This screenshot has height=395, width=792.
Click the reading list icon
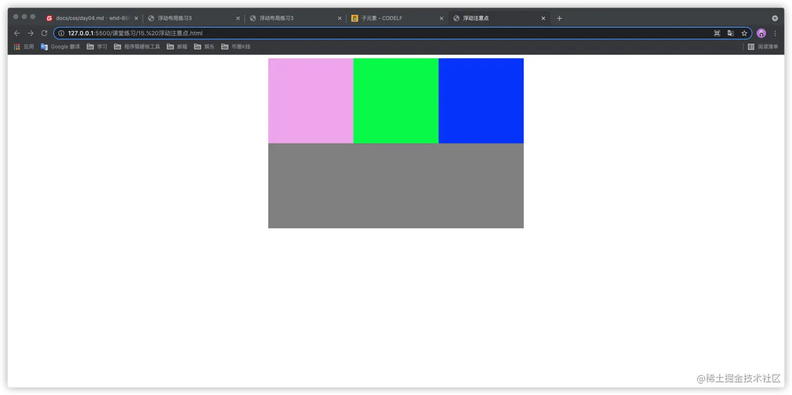pos(751,47)
